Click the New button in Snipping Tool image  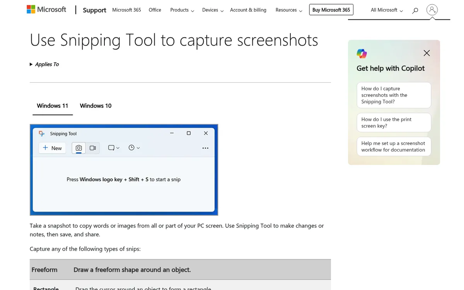click(52, 148)
